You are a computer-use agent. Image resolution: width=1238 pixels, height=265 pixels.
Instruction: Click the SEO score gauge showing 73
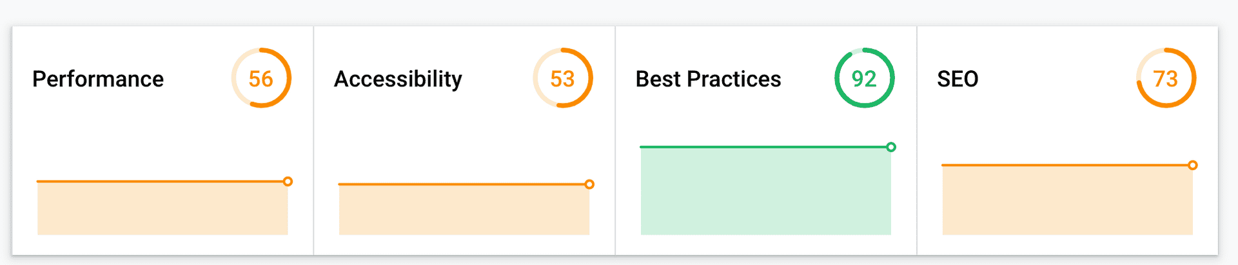pyautogui.click(x=1166, y=78)
